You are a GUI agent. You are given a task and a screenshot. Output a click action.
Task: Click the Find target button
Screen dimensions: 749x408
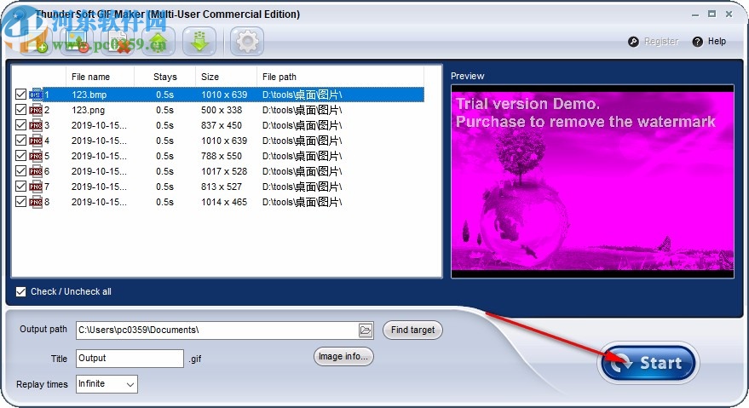point(412,330)
